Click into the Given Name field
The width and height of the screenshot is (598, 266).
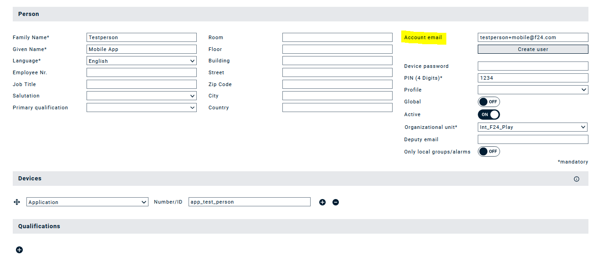(x=142, y=49)
